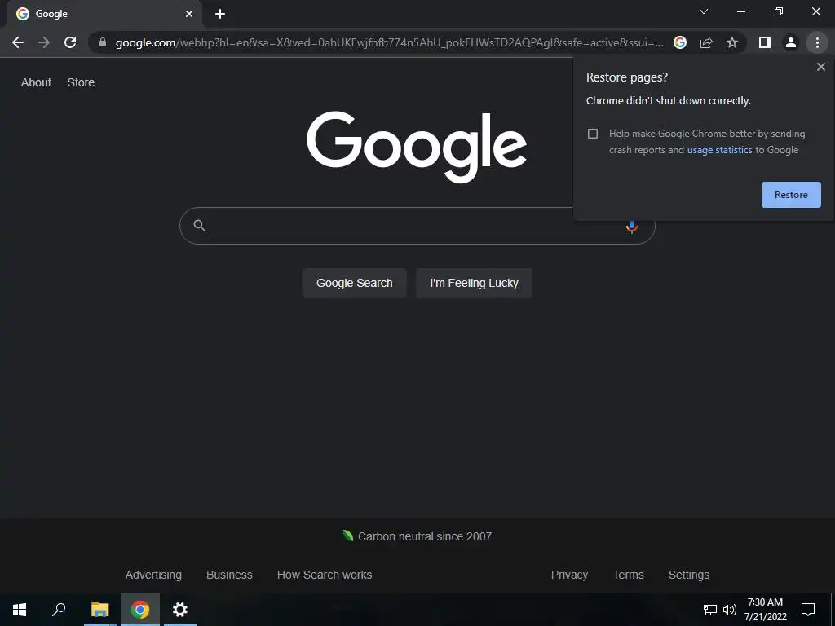Viewport: 835px width, 626px height.
Task: Open the Business footer link
Action: point(229,575)
